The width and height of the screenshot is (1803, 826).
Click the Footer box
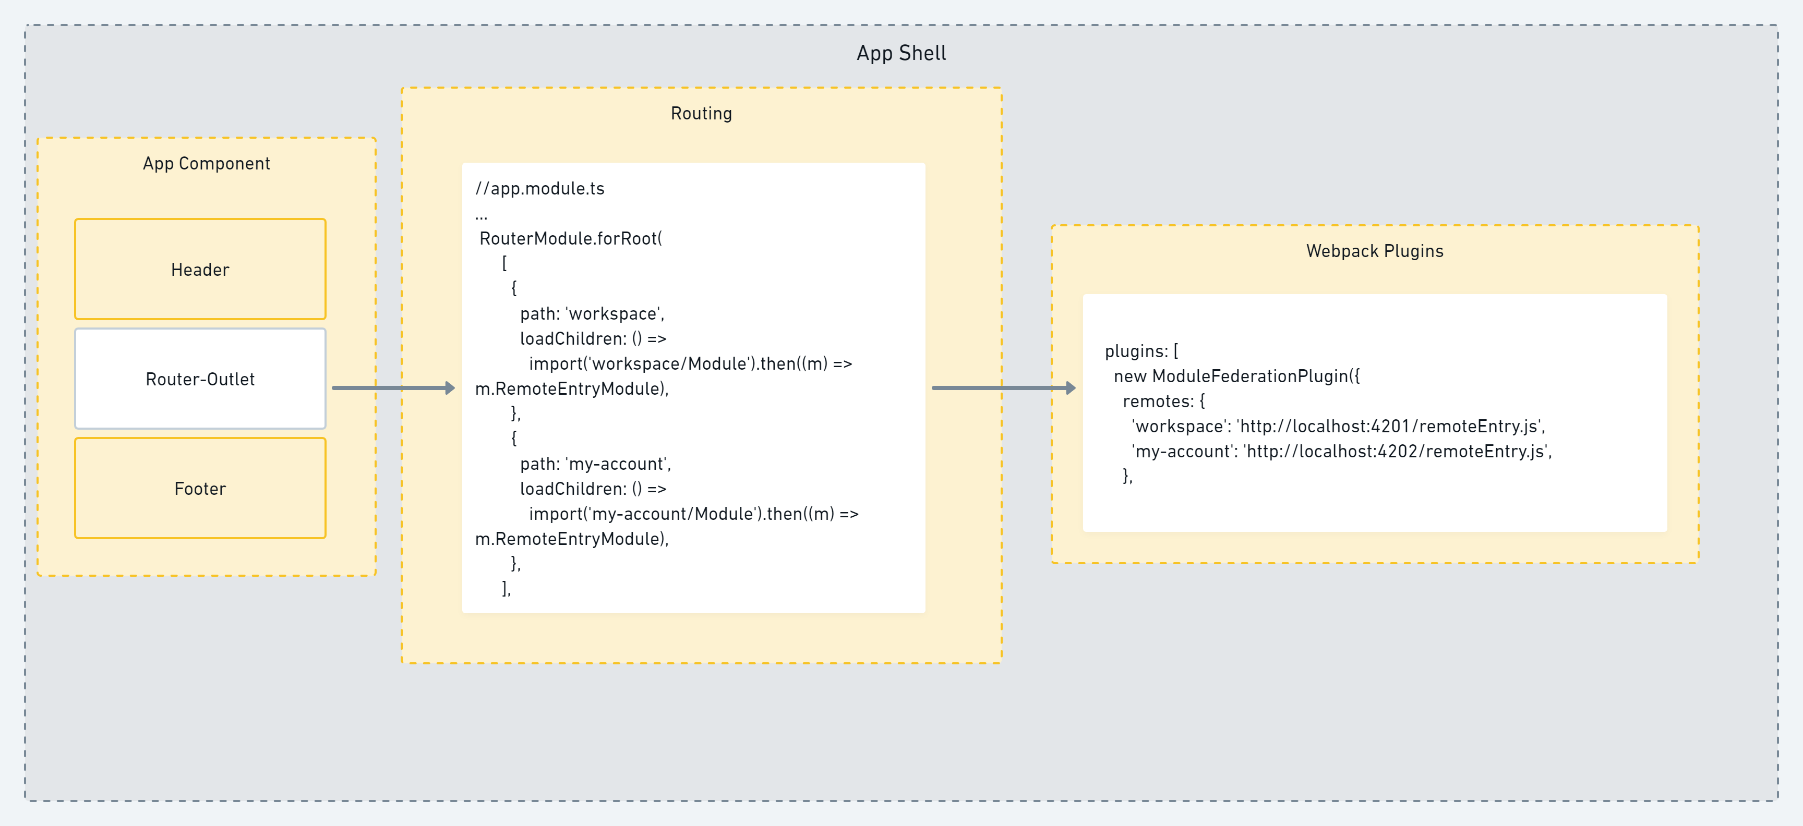pyautogui.click(x=200, y=488)
